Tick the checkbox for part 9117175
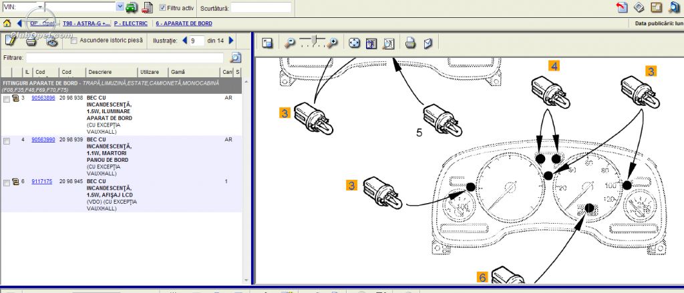The width and height of the screenshot is (684, 293). click(7, 183)
